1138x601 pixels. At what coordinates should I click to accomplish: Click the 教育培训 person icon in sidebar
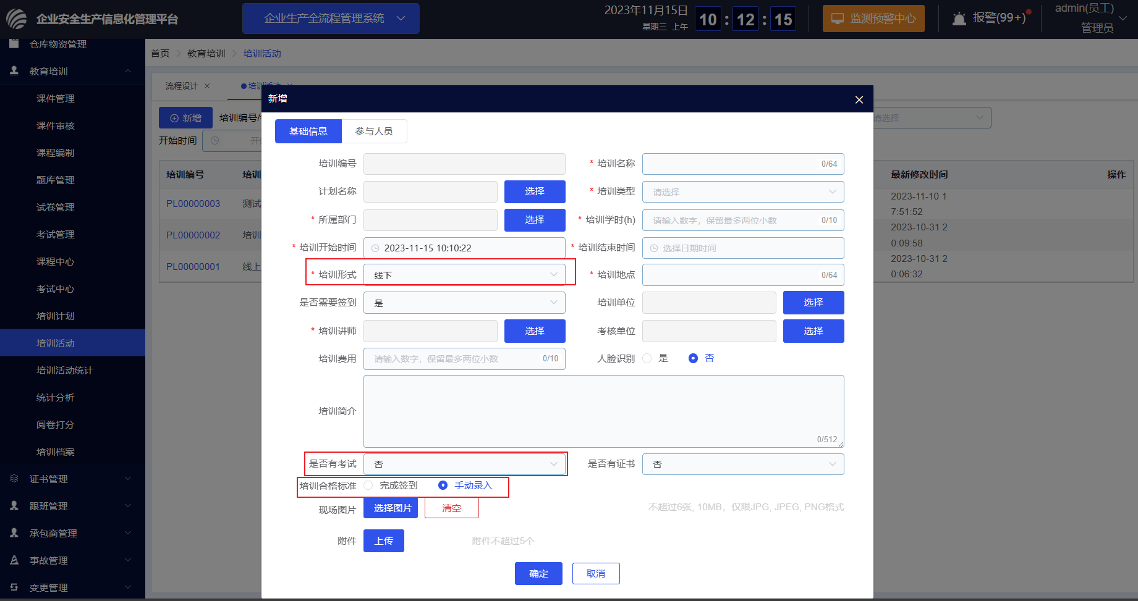(14, 71)
